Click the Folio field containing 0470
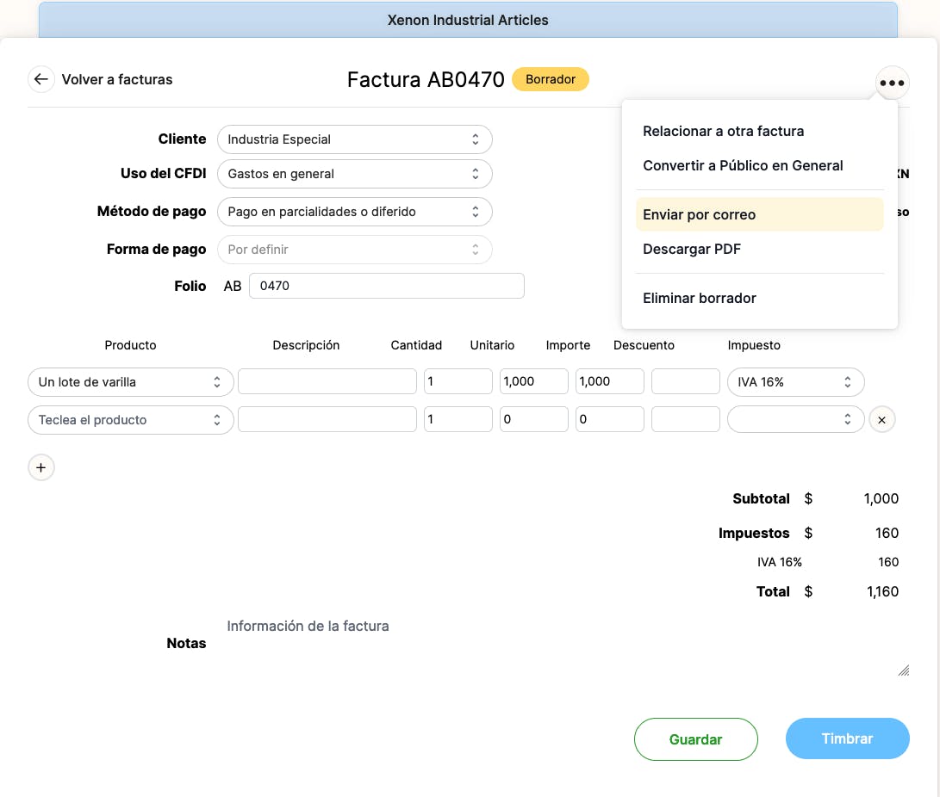 [386, 286]
